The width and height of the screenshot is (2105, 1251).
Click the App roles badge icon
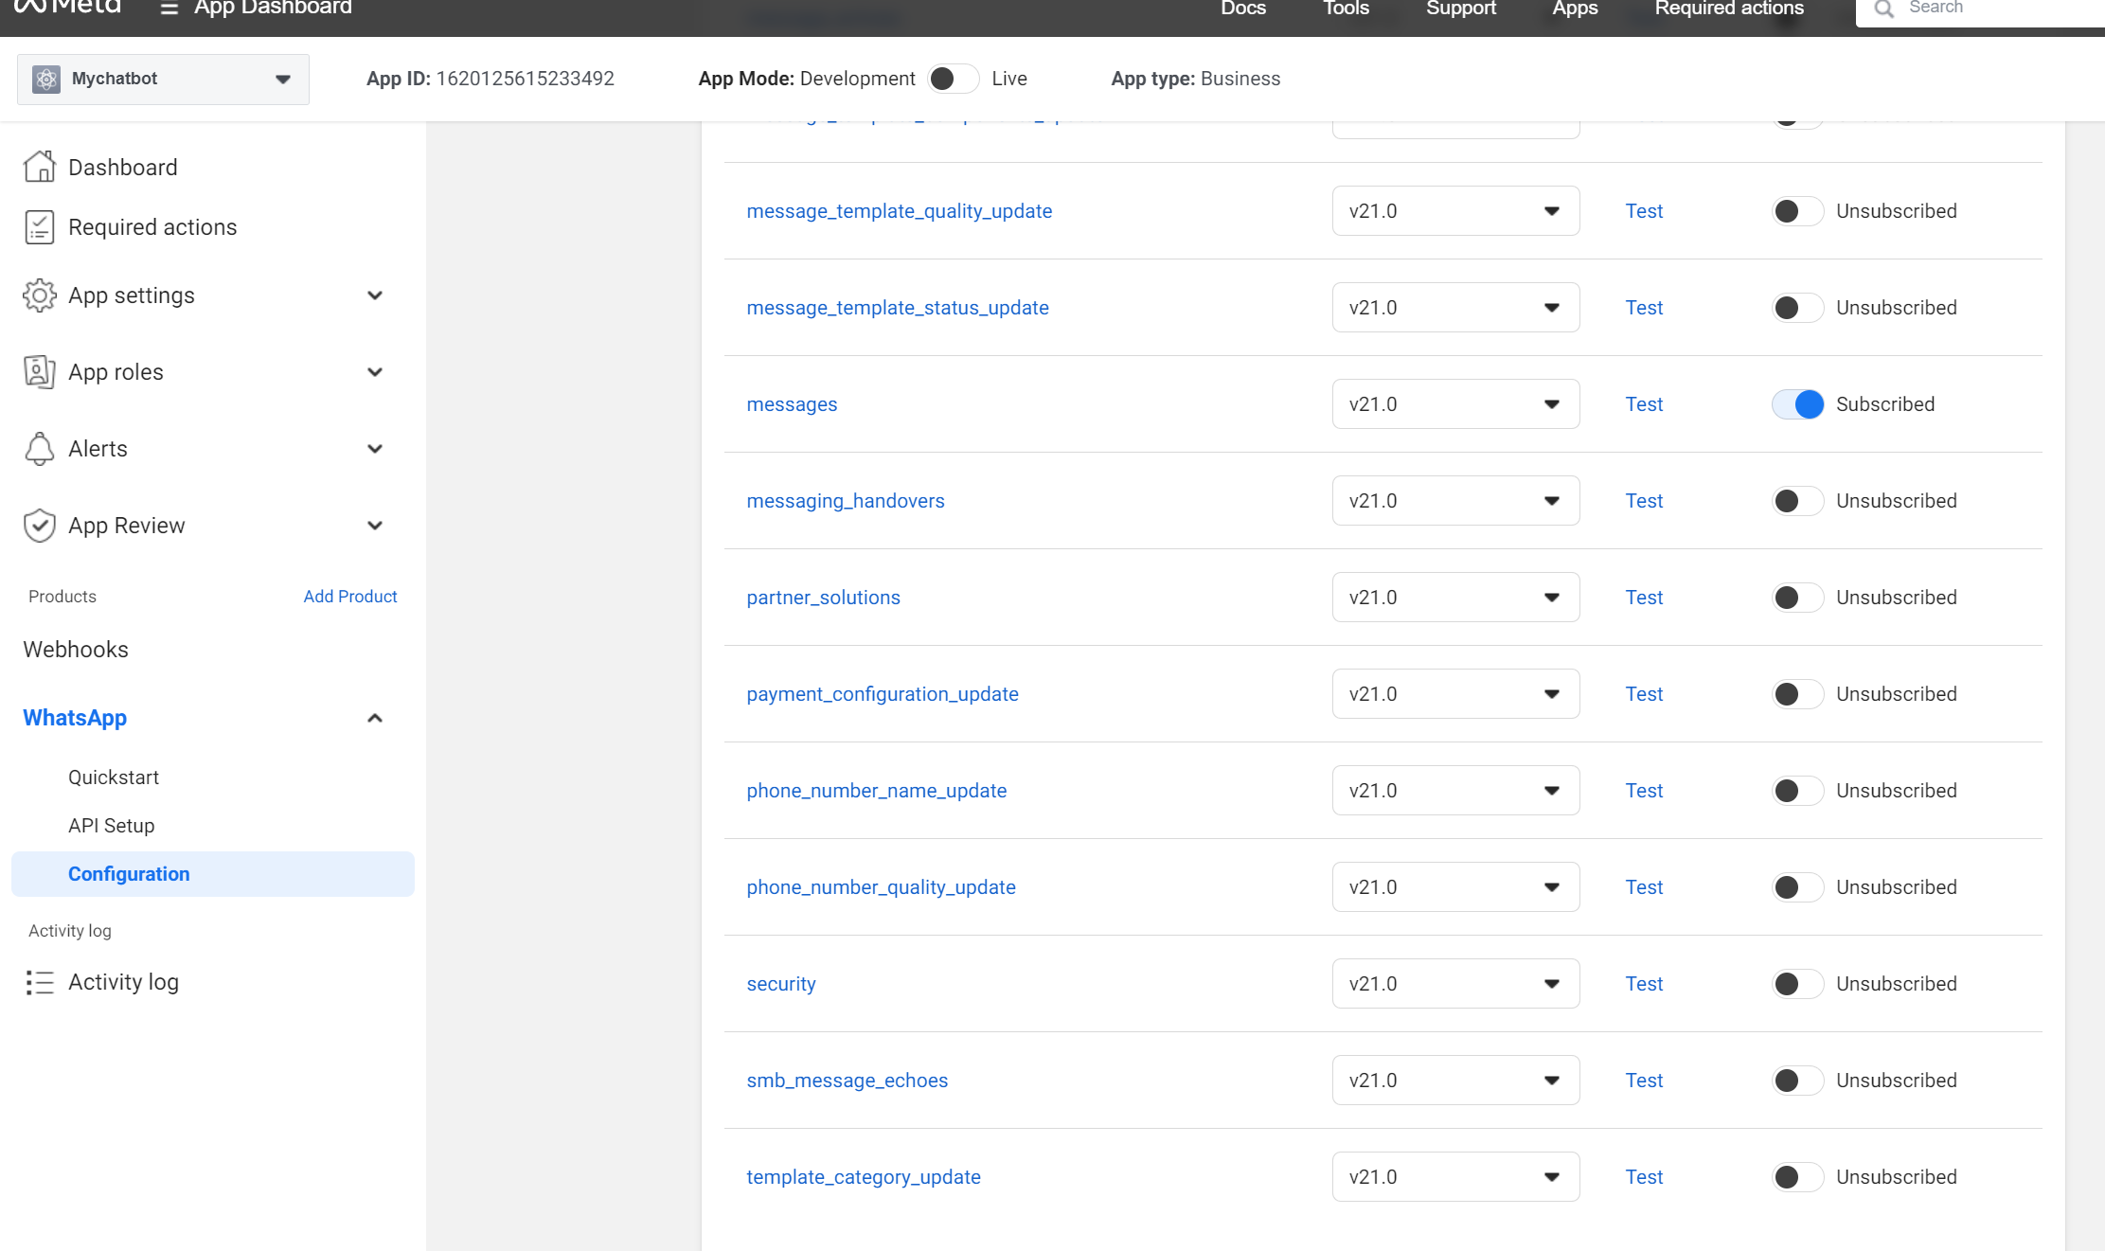click(x=39, y=372)
